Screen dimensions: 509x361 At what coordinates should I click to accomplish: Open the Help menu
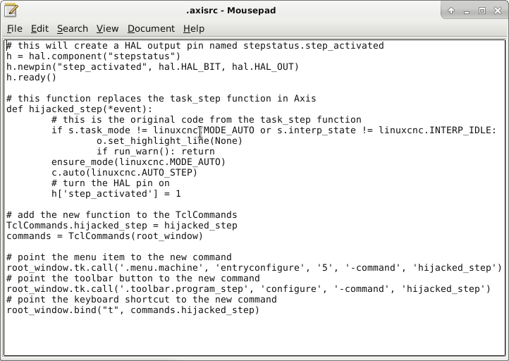point(193,28)
